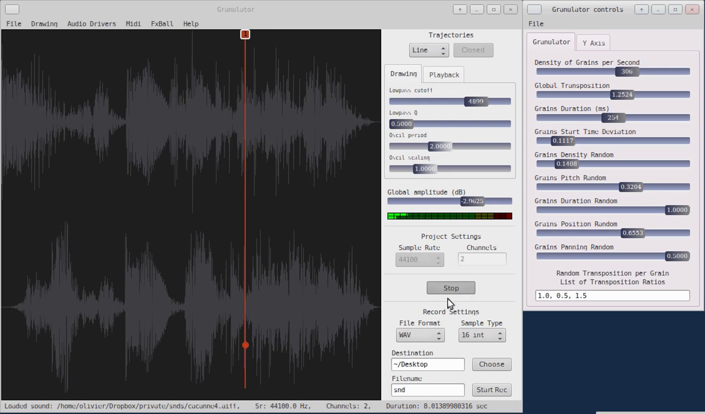Toggle the Closed trajectory button

[x=473, y=50]
